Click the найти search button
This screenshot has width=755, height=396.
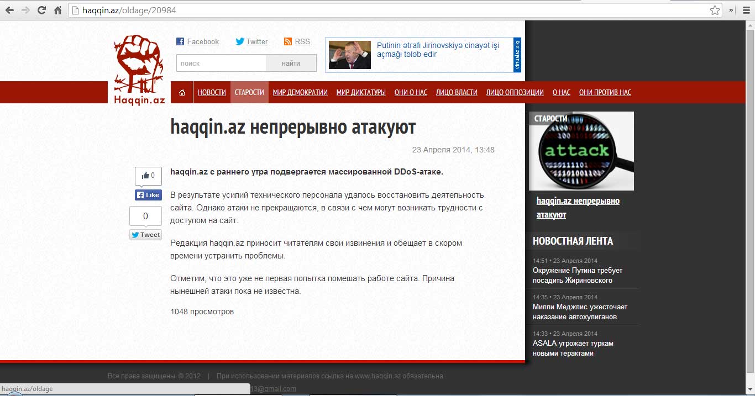pos(291,64)
